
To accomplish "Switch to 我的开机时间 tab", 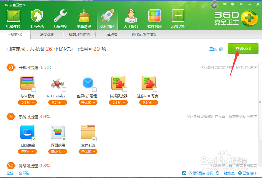I will pyautogui.click(x=79, y=34).
